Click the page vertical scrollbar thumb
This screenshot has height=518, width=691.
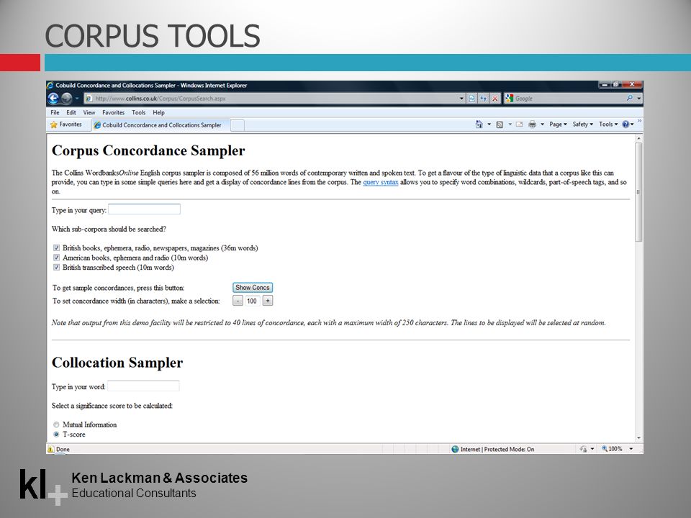638,191
